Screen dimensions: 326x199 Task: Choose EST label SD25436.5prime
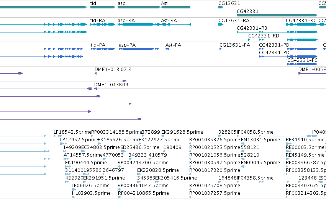(140, 147)
